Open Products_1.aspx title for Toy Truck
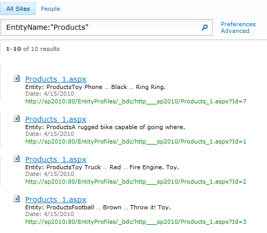 56,159
